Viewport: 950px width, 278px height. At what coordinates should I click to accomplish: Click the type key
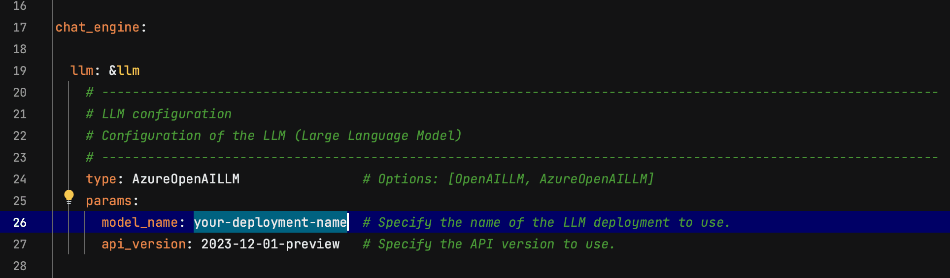click(x=101, y=179)
